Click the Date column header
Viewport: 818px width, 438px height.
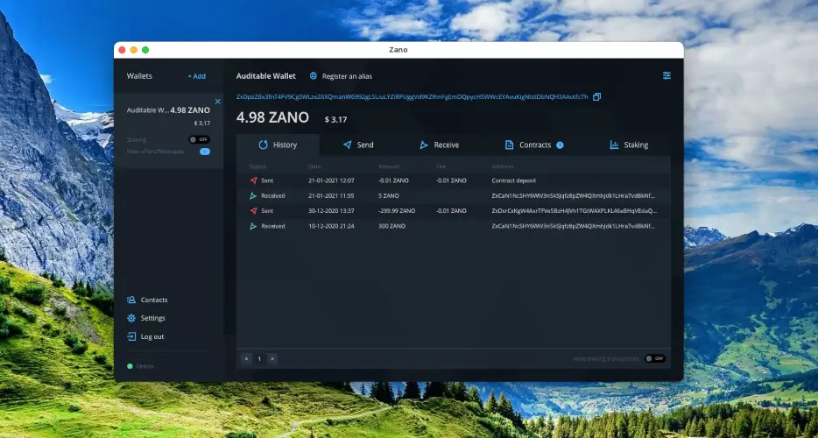click(314, 166)
